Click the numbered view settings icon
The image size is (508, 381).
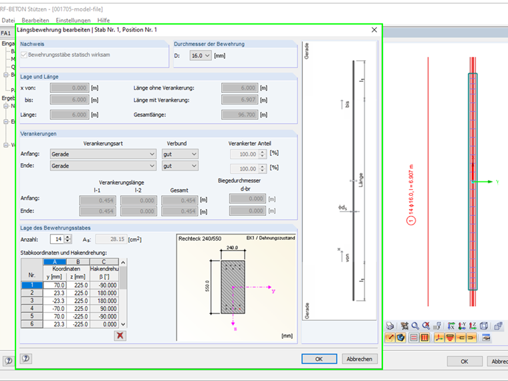[437, 326]
